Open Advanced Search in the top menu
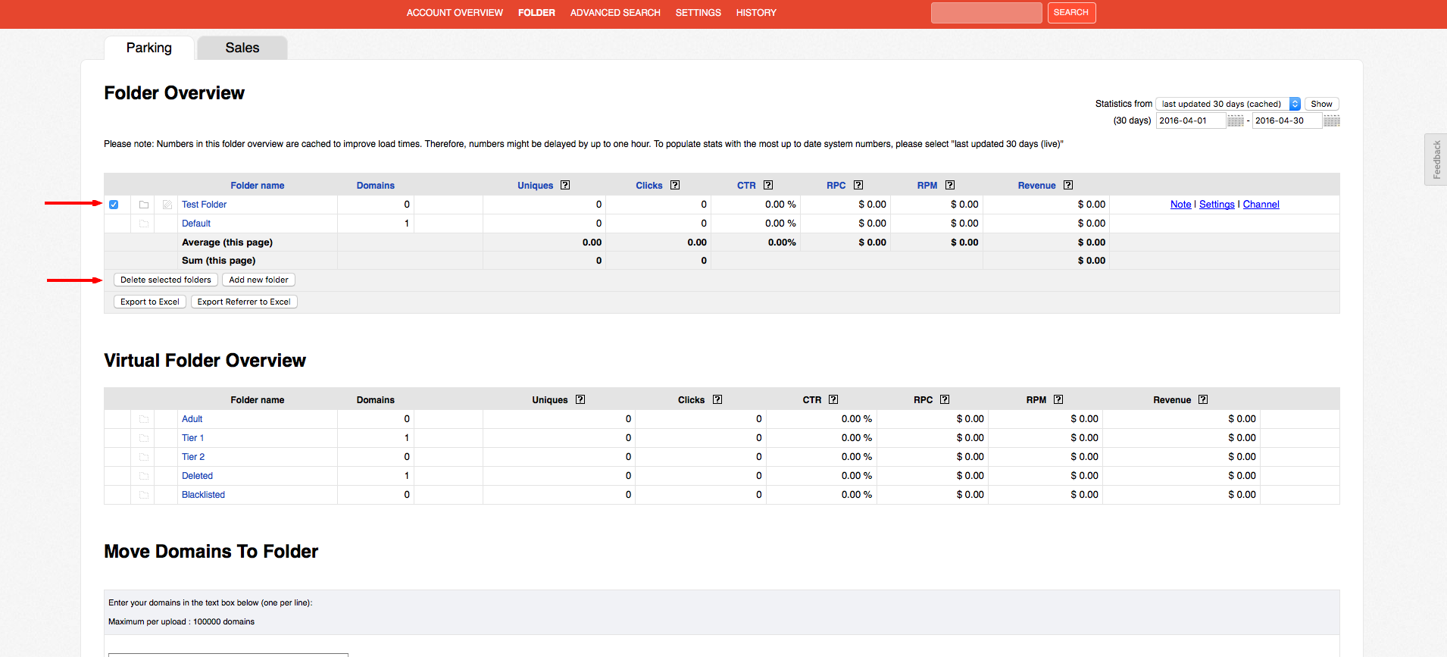The height and width of the screenshot is (657, 1447). 614,13
